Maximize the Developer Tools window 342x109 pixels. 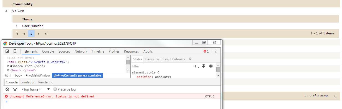pos(204,42)
